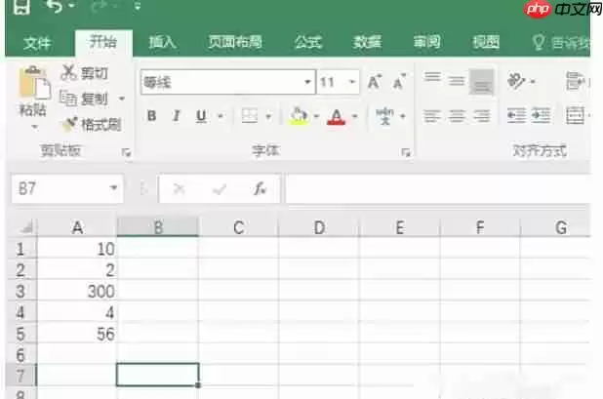
Task: Switch to the 审阅 (Review) tab
Action: click(426, 42)
